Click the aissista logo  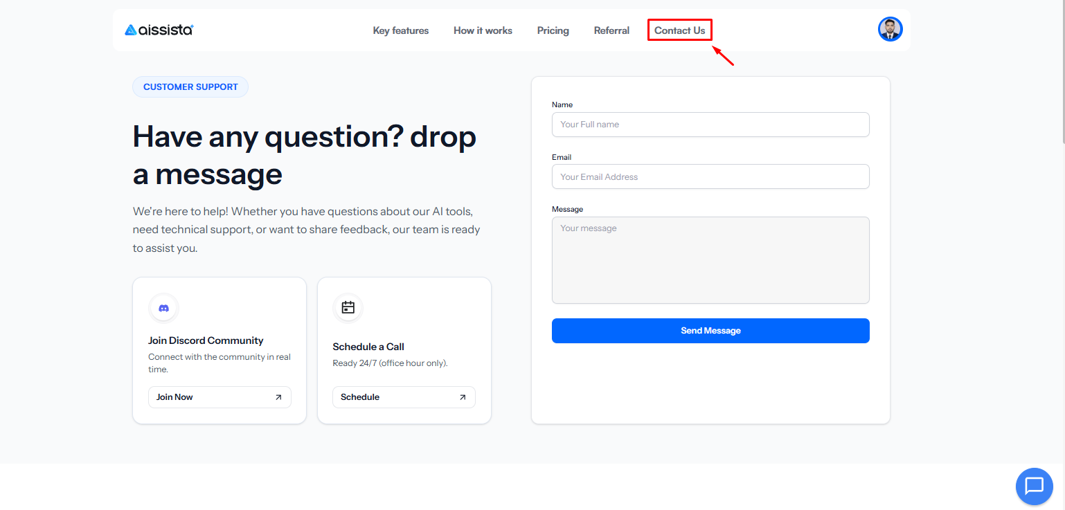point(159,30)
